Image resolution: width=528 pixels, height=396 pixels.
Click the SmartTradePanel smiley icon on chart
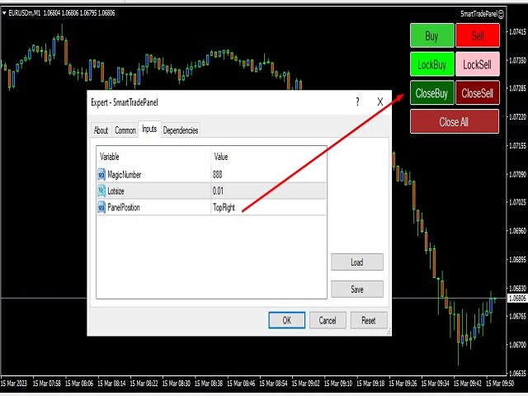pos(501,14)
